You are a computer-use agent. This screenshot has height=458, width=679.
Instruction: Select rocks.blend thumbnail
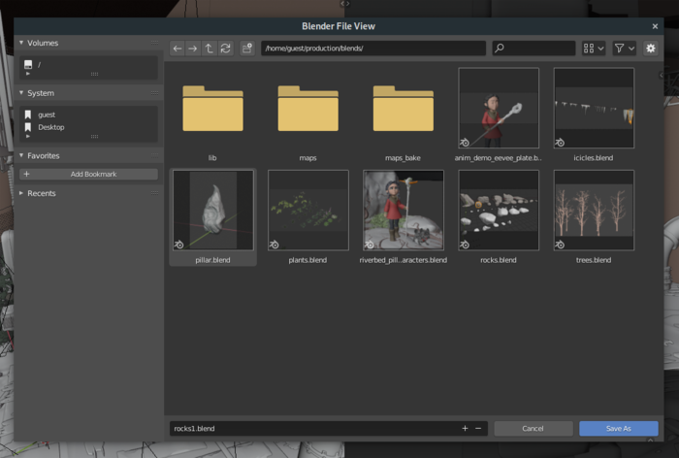pos(499,211)
